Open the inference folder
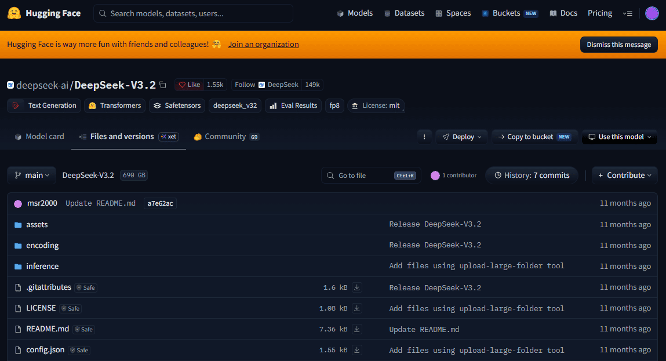 click(x=42, y=266)
